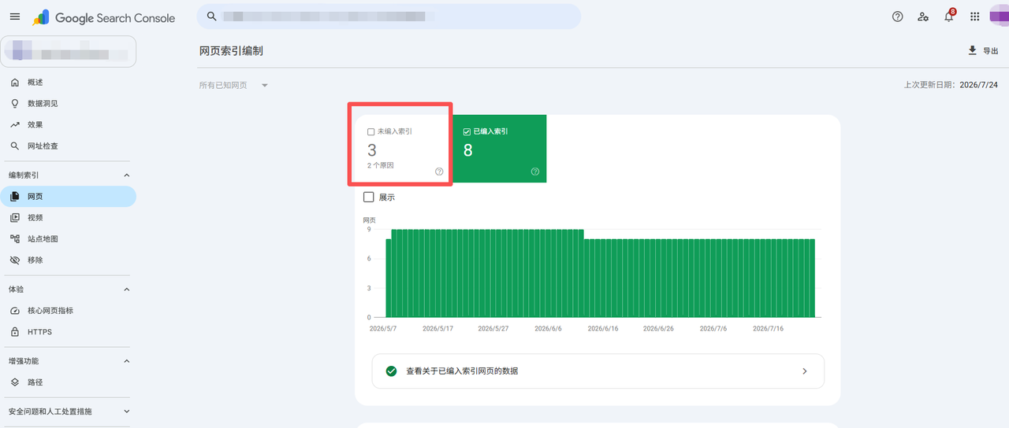Open the Google apps grid

tap(975, 17)
